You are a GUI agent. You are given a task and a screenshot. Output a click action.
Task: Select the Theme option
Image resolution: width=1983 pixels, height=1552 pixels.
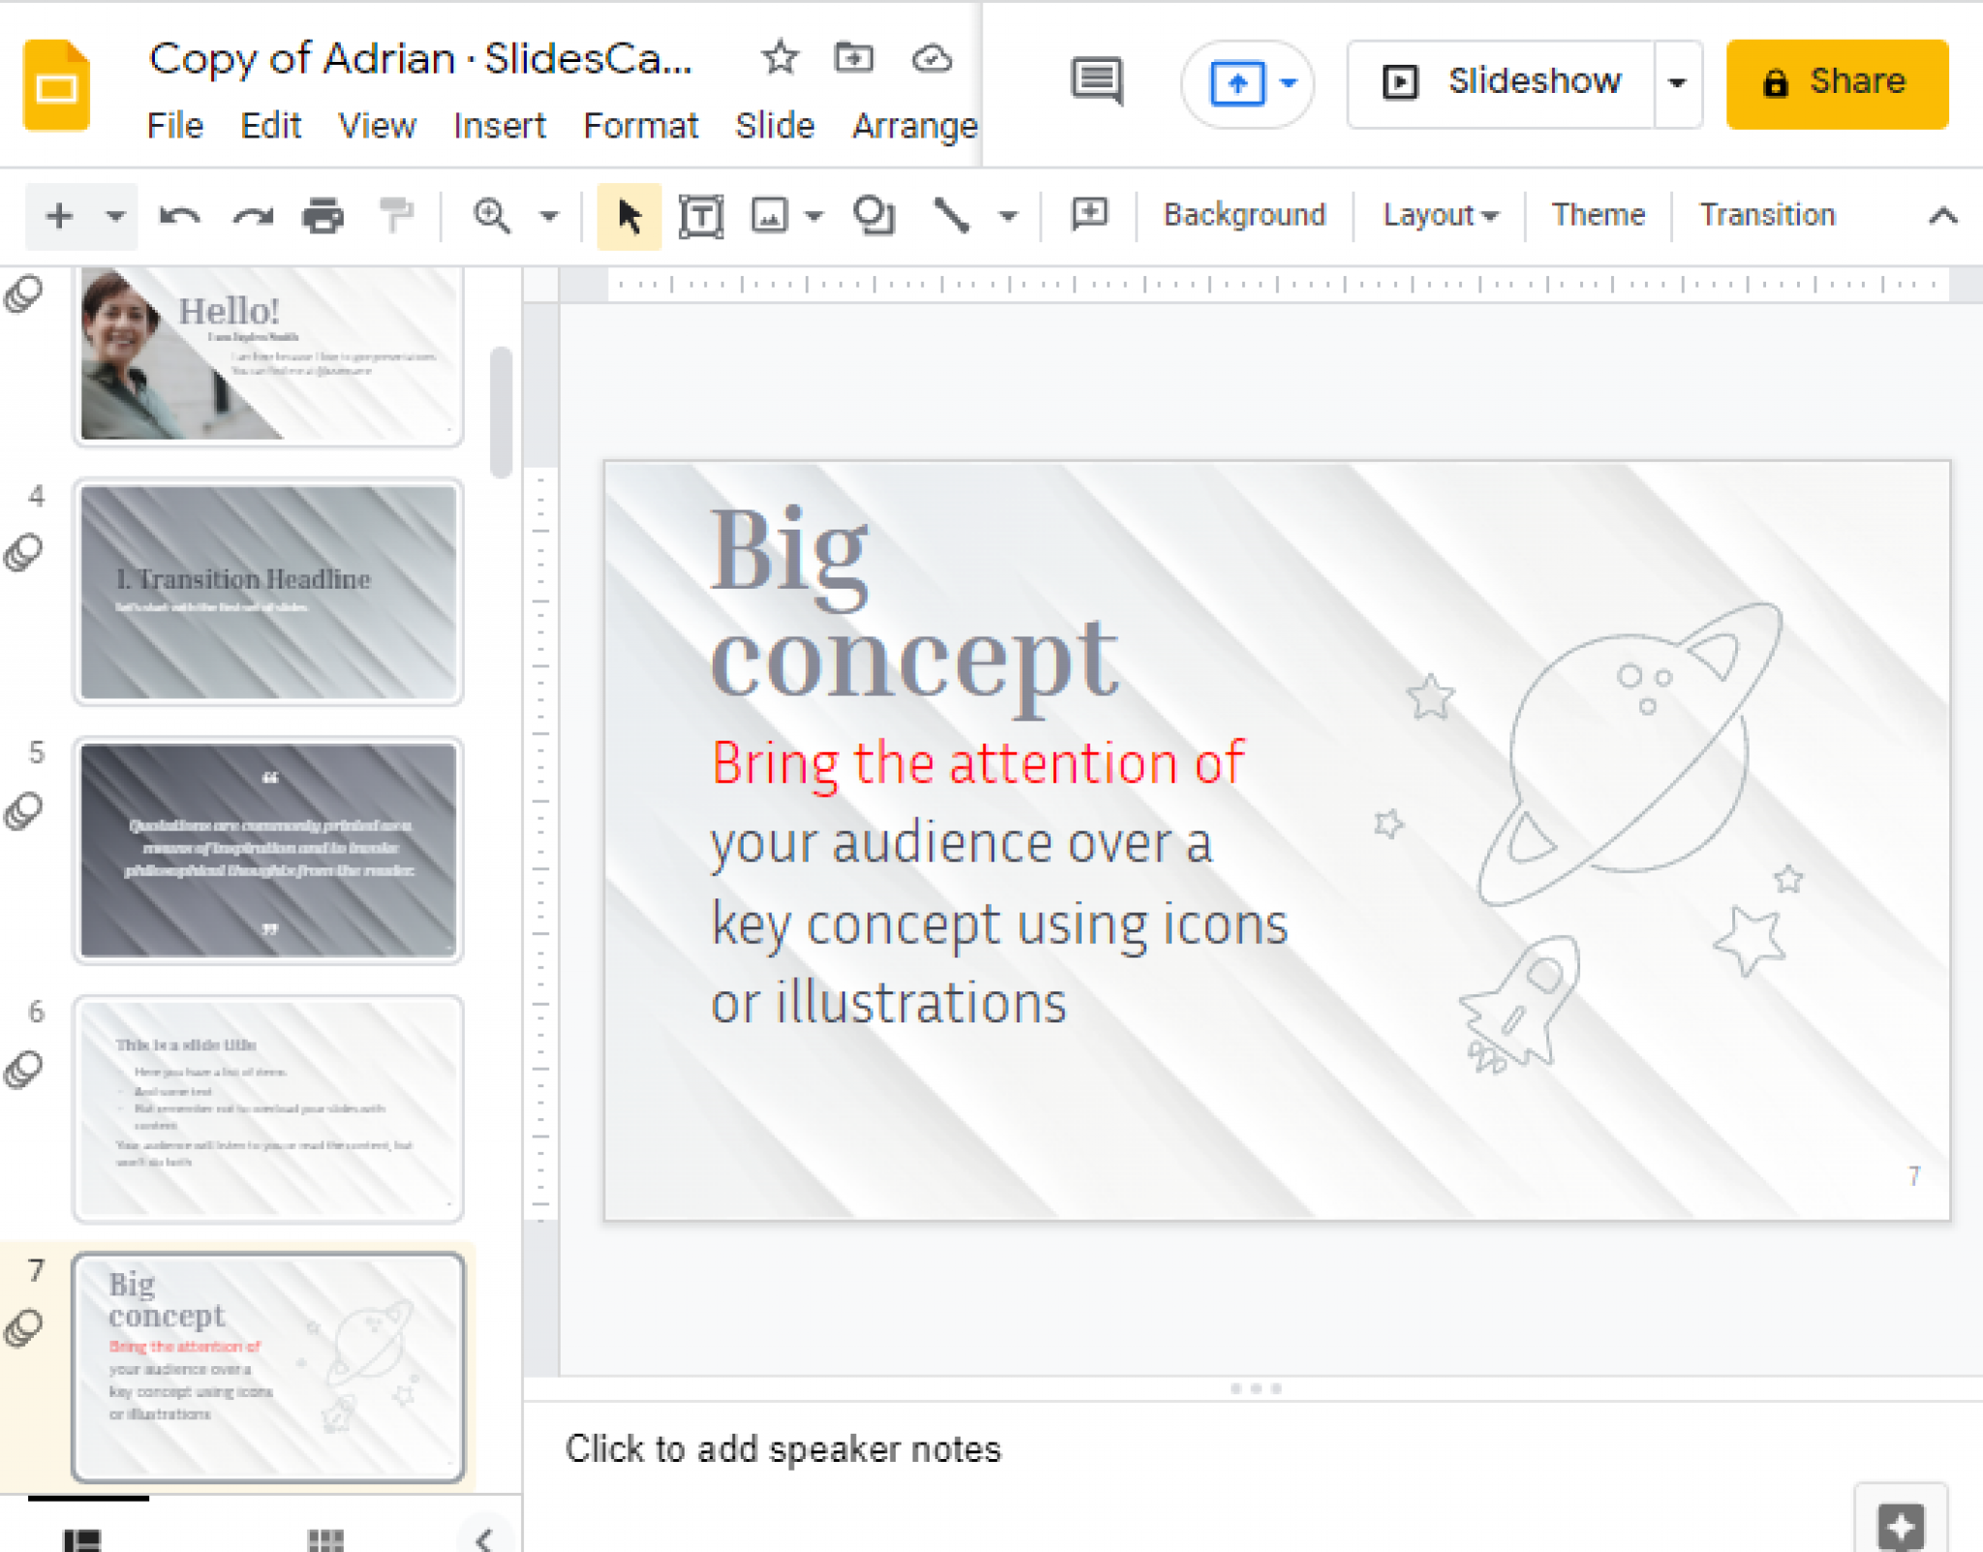[1599, 214]
